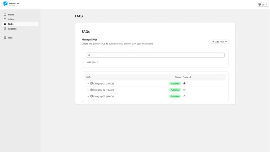This screenshot has height=152, width=270.
Task: Expand the Category-01 row chevron
Action: click(88, 83)
